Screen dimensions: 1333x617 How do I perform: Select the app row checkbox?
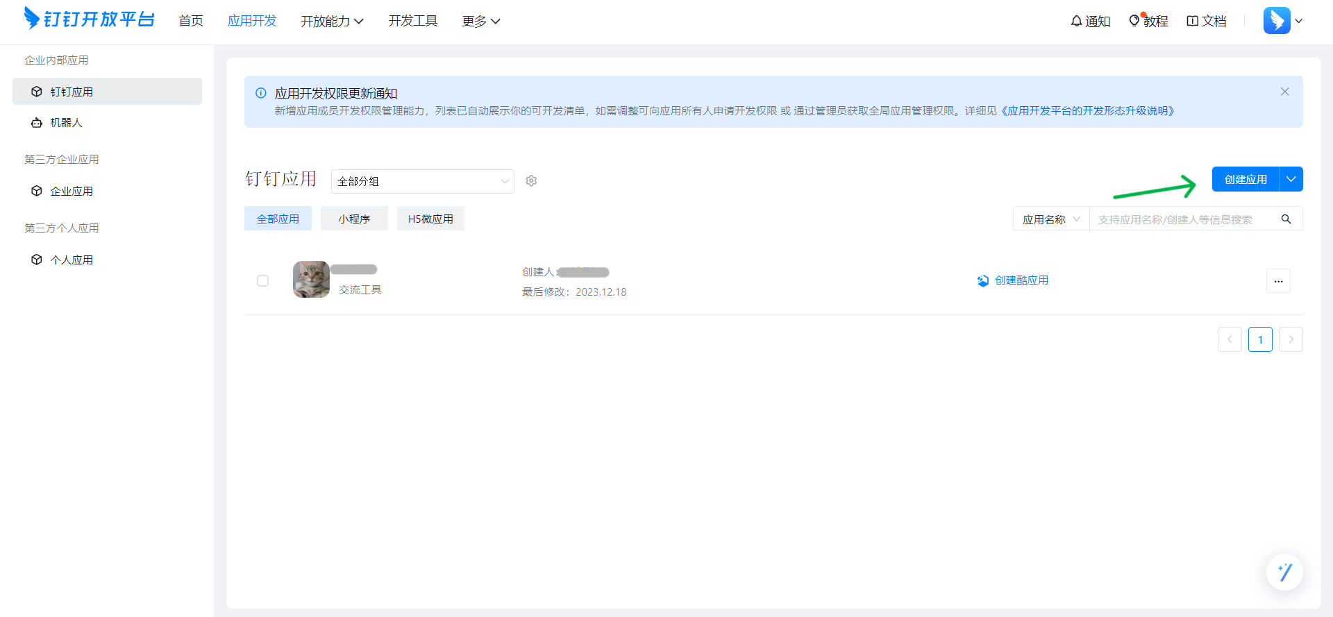[262, 281]
